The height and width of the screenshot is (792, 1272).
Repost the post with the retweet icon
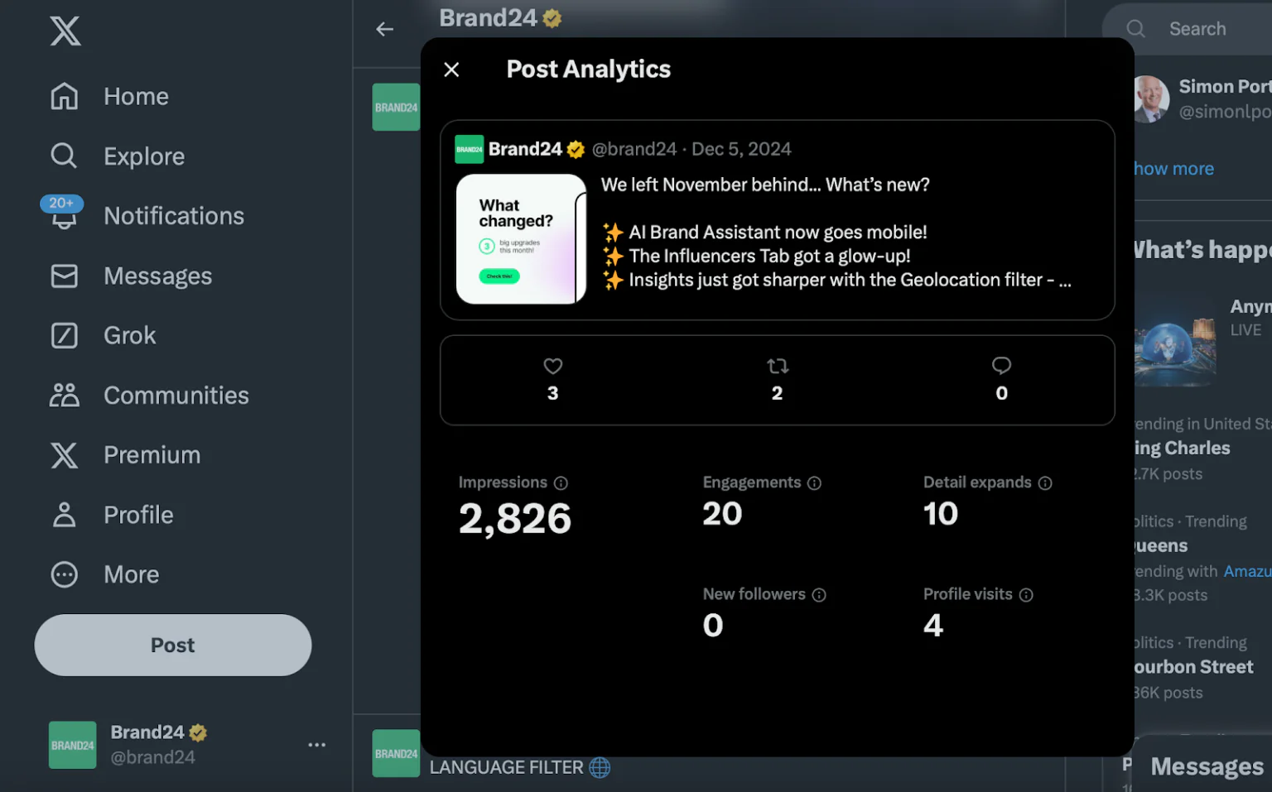pyautogui.click(x=777, y=366)
